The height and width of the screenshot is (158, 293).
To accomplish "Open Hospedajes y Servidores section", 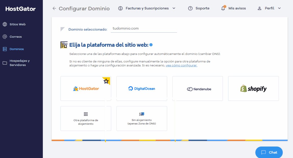I will point(19,63).
